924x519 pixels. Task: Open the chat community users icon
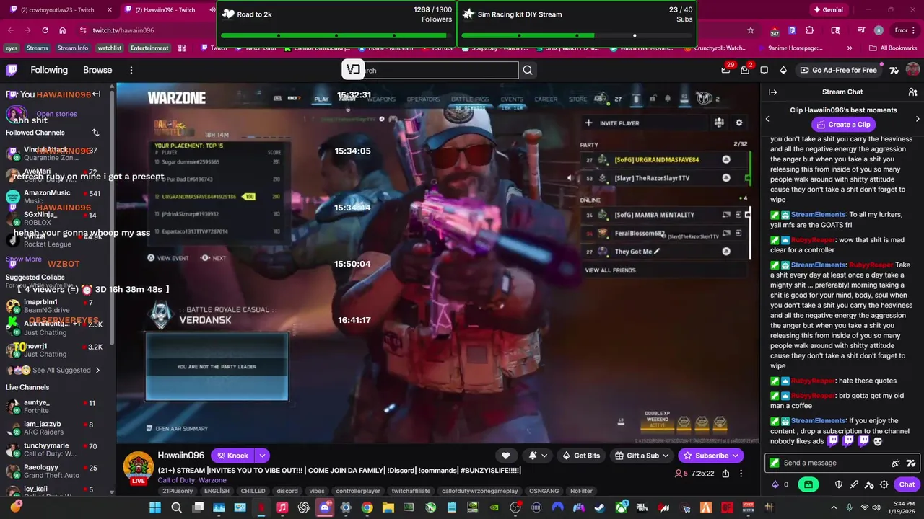[912, 92]
